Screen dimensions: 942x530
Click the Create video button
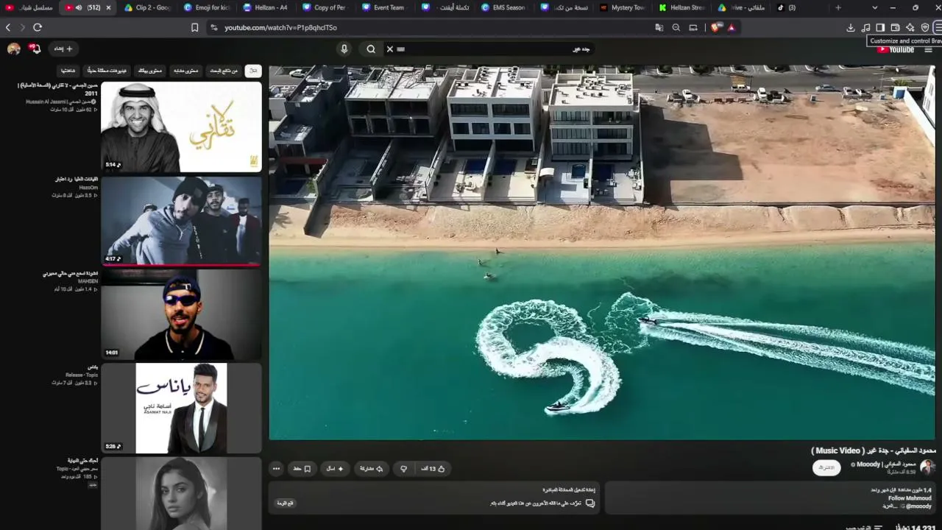(63, 49)
